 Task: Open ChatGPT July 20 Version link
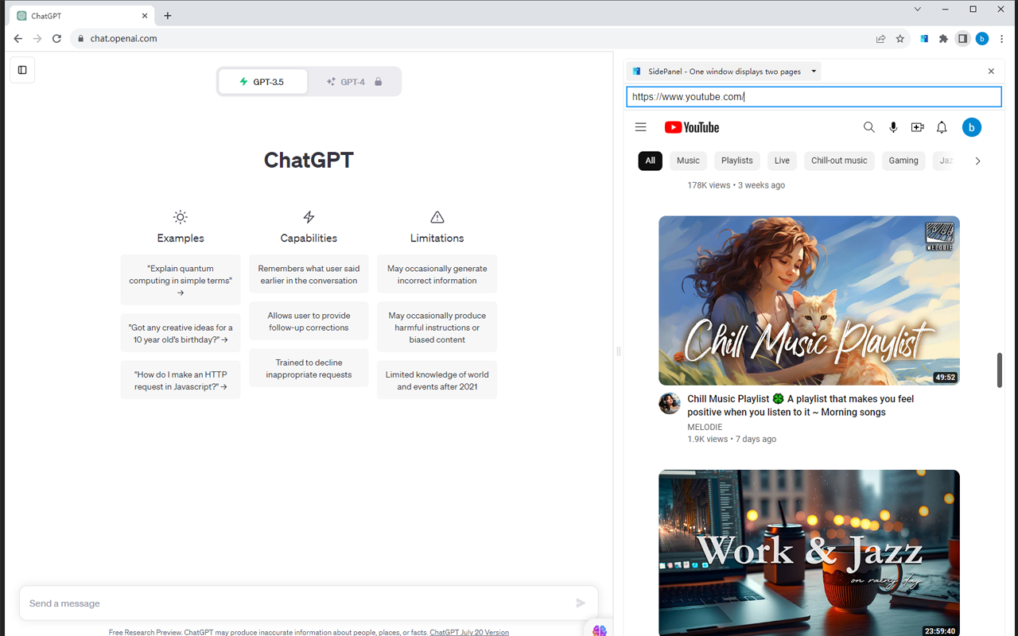(x=469, y=632)
